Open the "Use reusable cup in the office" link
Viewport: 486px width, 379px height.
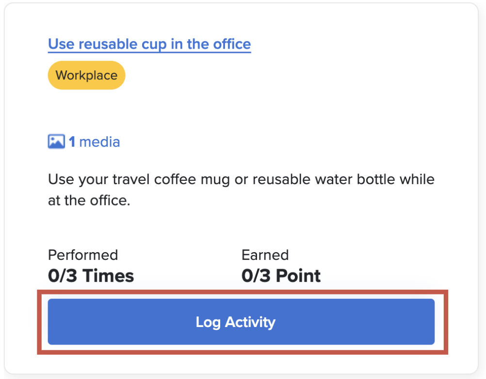click(149, 44)
